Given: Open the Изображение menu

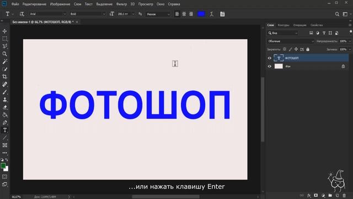Looking at the screenshot, I should click(x=60, y=4).
